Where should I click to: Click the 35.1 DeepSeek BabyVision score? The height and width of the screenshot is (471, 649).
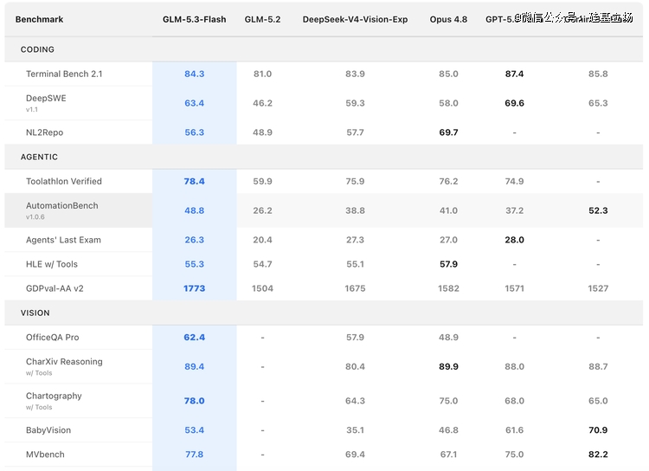(355, 430)
